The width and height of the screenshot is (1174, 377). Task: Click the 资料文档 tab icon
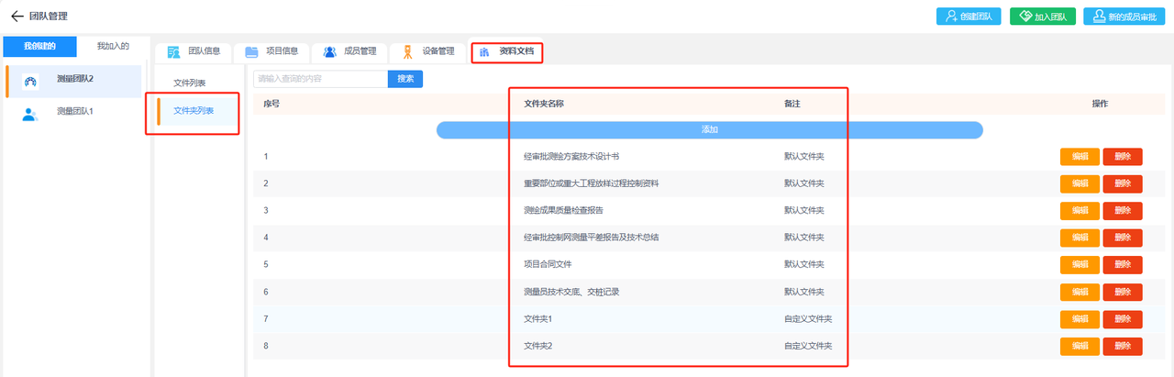pyautogui.click(x=484, y=53)
